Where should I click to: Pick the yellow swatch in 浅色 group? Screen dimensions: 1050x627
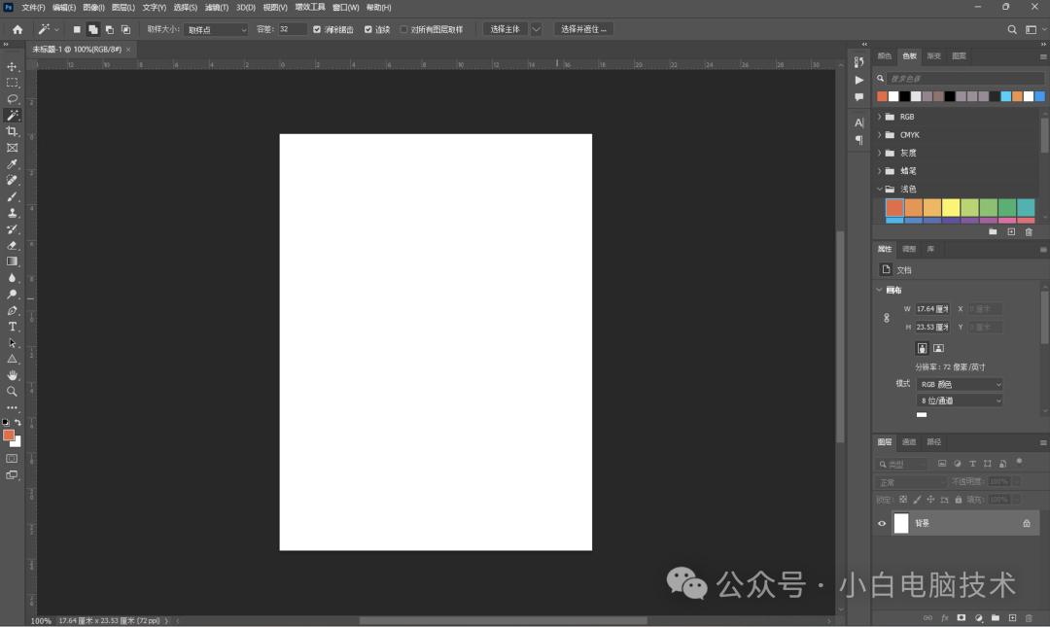tap(951, 208)
